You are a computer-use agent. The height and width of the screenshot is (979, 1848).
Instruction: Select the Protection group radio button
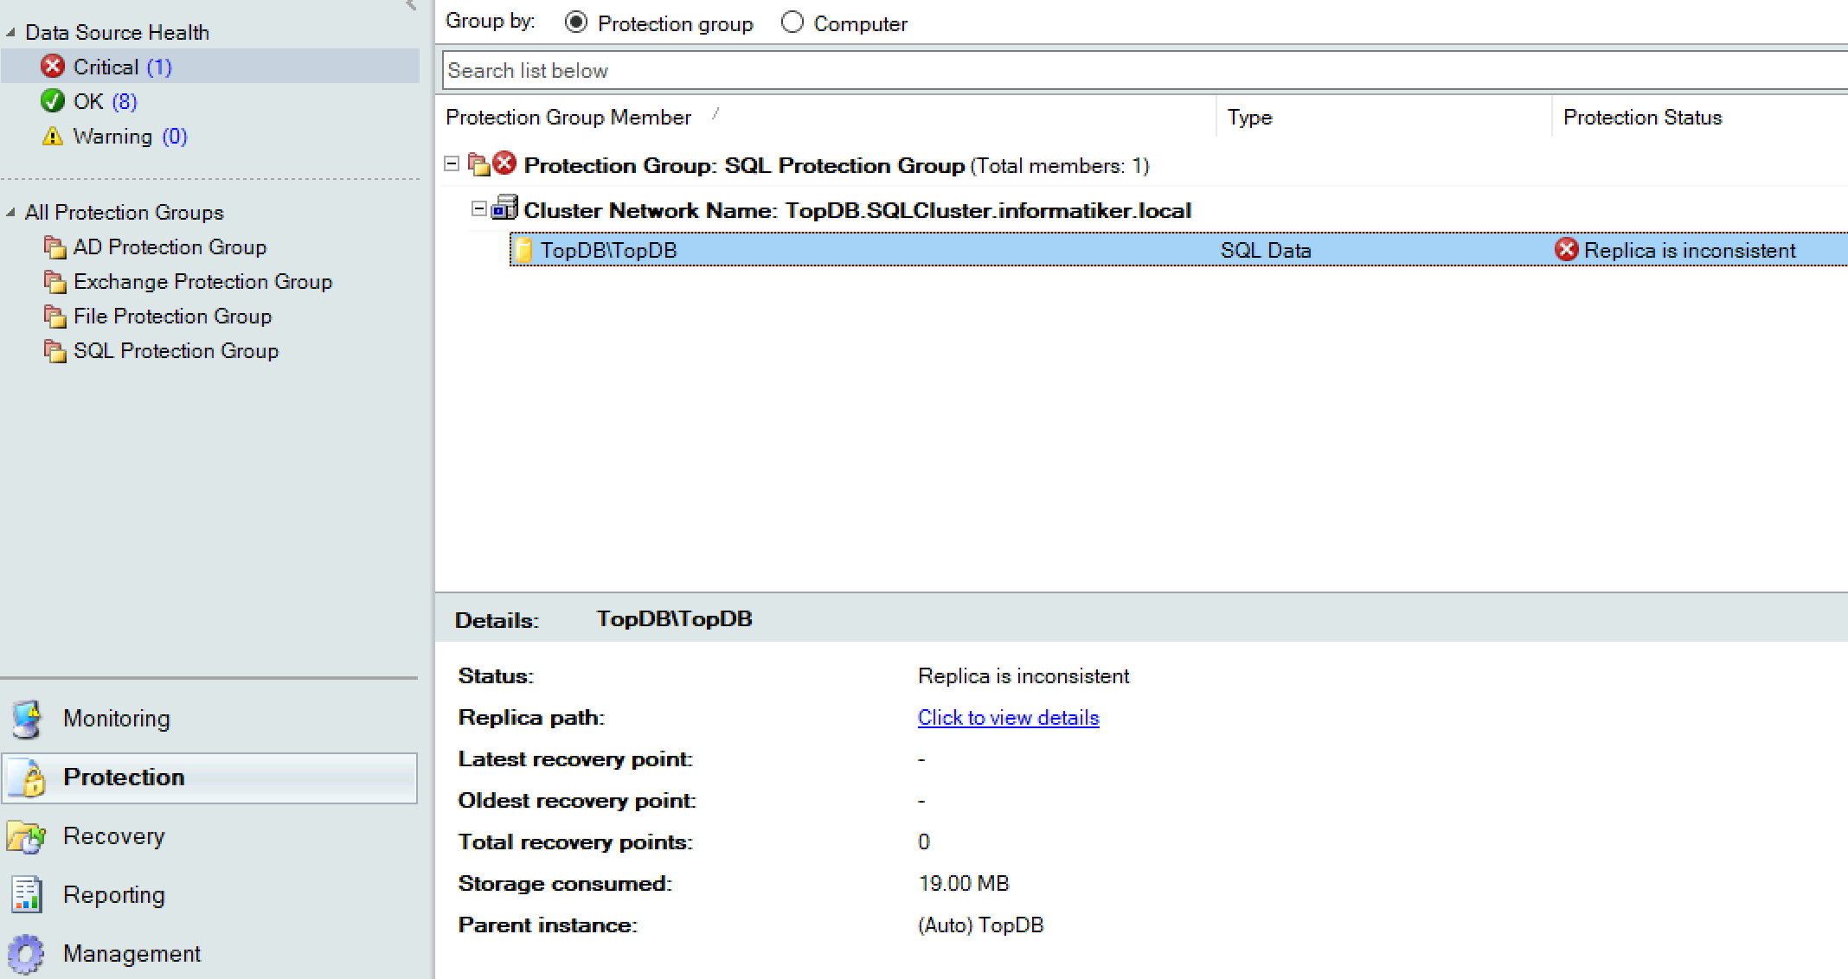pyautogui.click(x=576, y=22)
